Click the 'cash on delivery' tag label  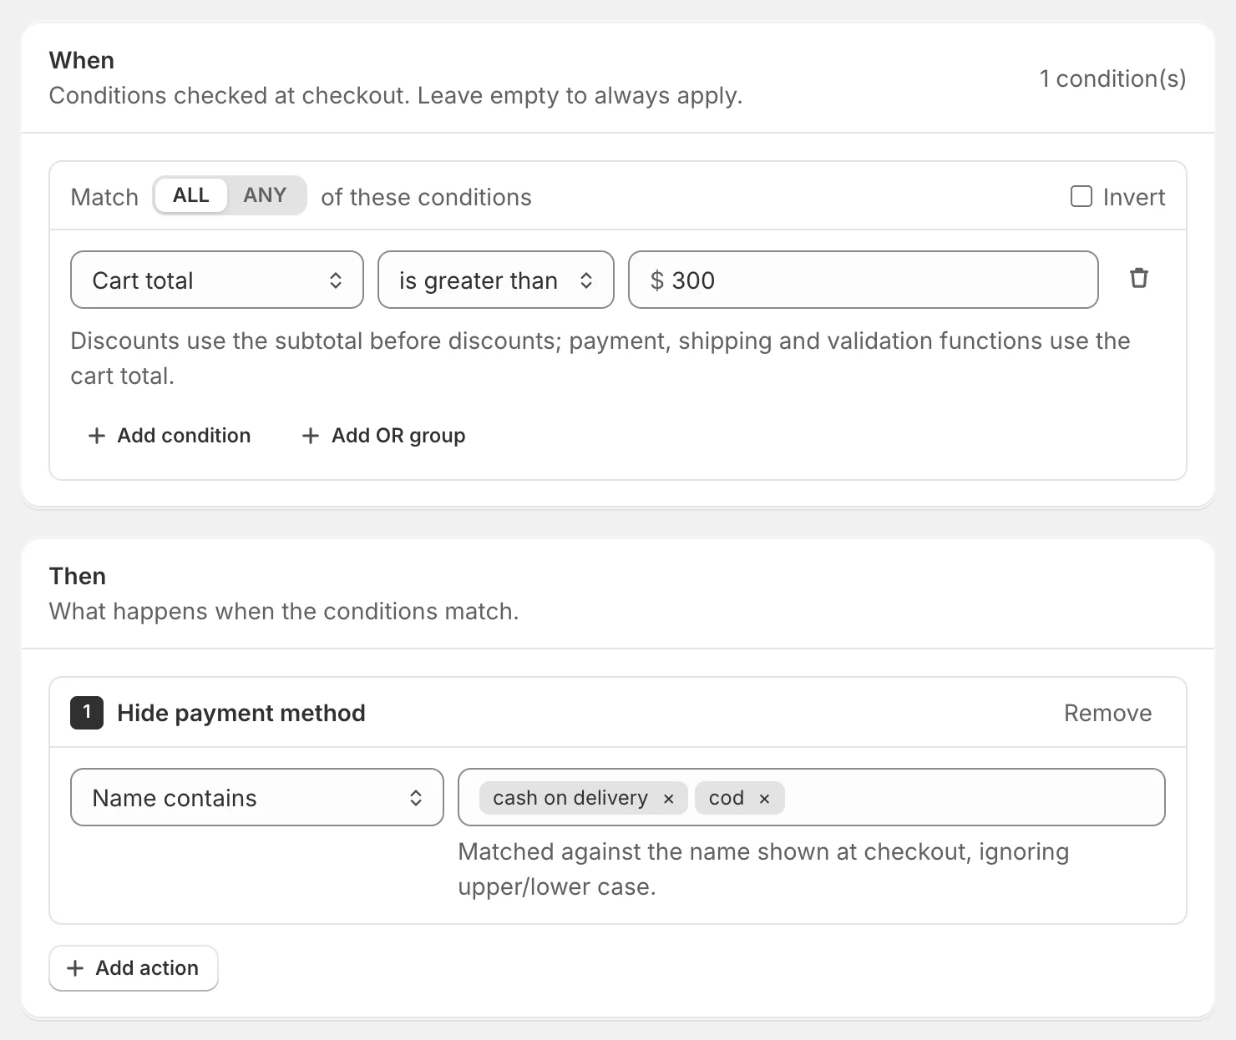tap(570, 798)
